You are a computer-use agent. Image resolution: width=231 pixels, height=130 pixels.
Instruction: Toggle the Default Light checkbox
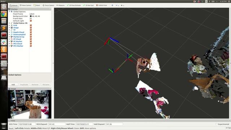(31, 21)
